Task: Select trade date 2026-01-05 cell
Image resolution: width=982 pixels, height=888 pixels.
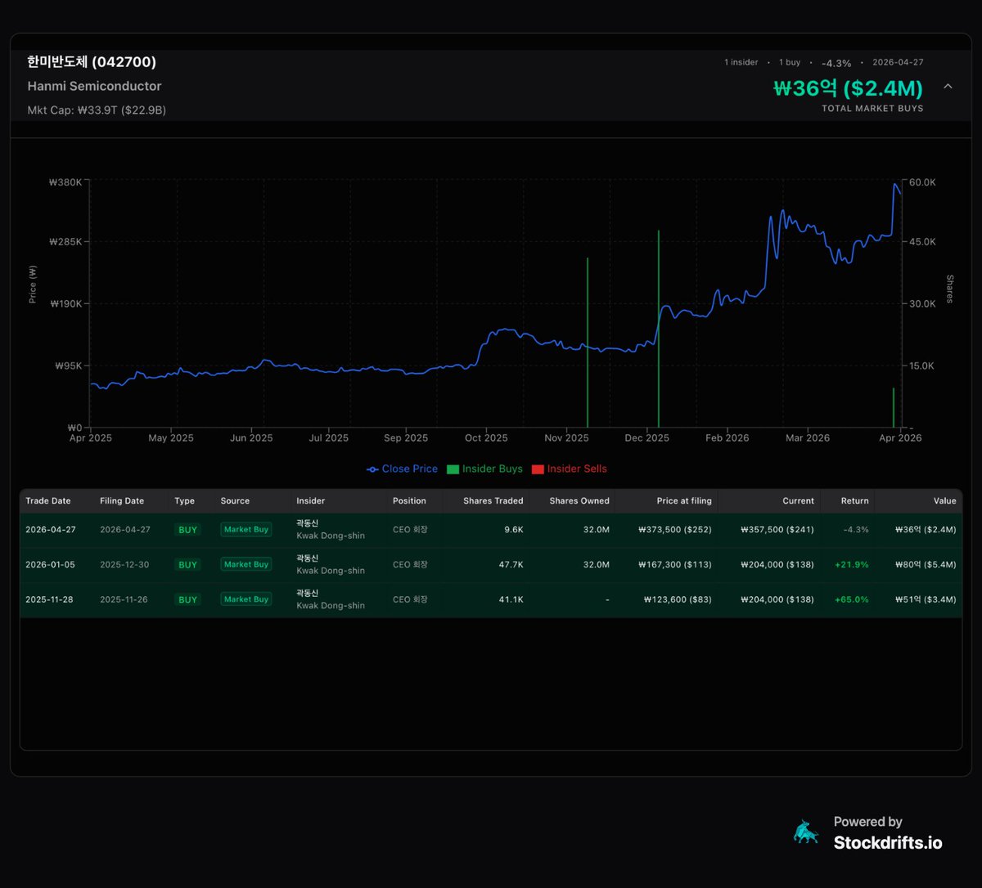Action: 50,565
